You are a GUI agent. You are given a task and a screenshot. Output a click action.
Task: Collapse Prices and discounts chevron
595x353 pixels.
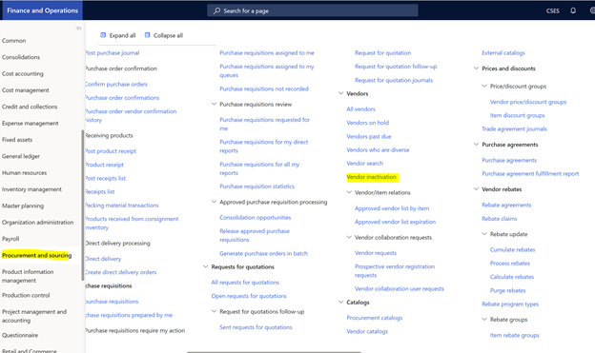click(x=476, y=69)
